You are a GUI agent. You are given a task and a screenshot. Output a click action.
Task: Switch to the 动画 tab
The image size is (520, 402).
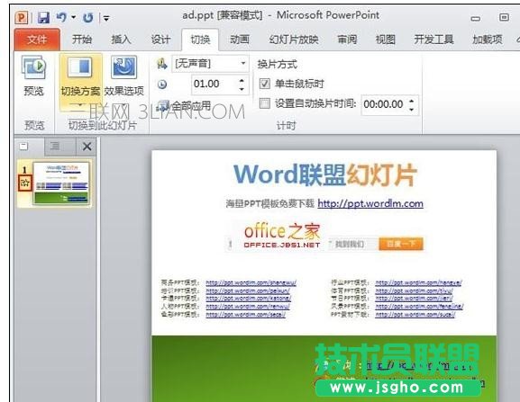click(240, 40)
